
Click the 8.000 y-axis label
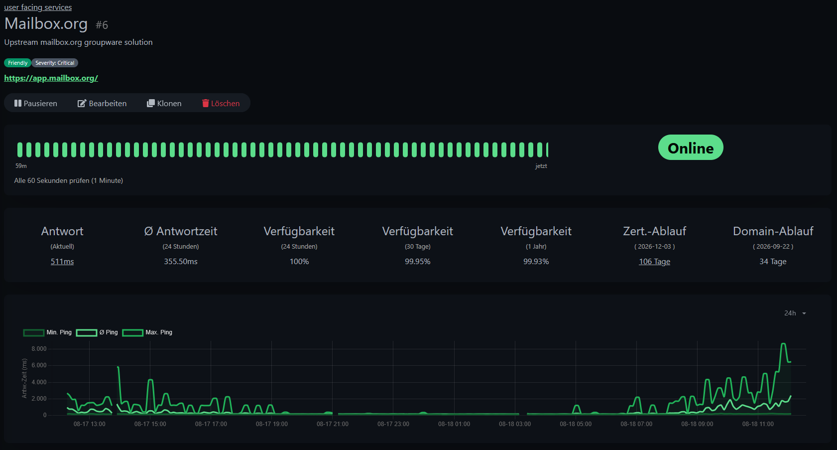click(39, 349)
